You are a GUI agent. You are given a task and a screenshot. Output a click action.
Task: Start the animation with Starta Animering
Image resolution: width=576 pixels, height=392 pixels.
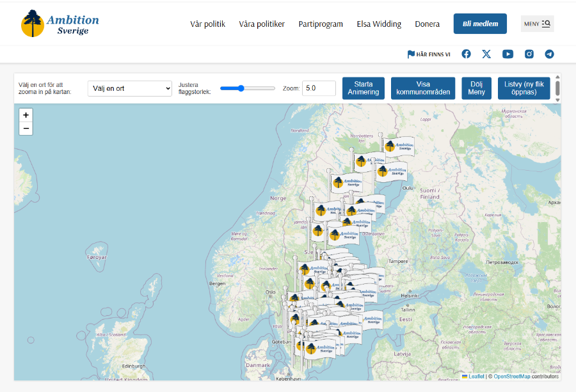click(x=364, y=88)
